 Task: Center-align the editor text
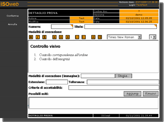(61, 37)
